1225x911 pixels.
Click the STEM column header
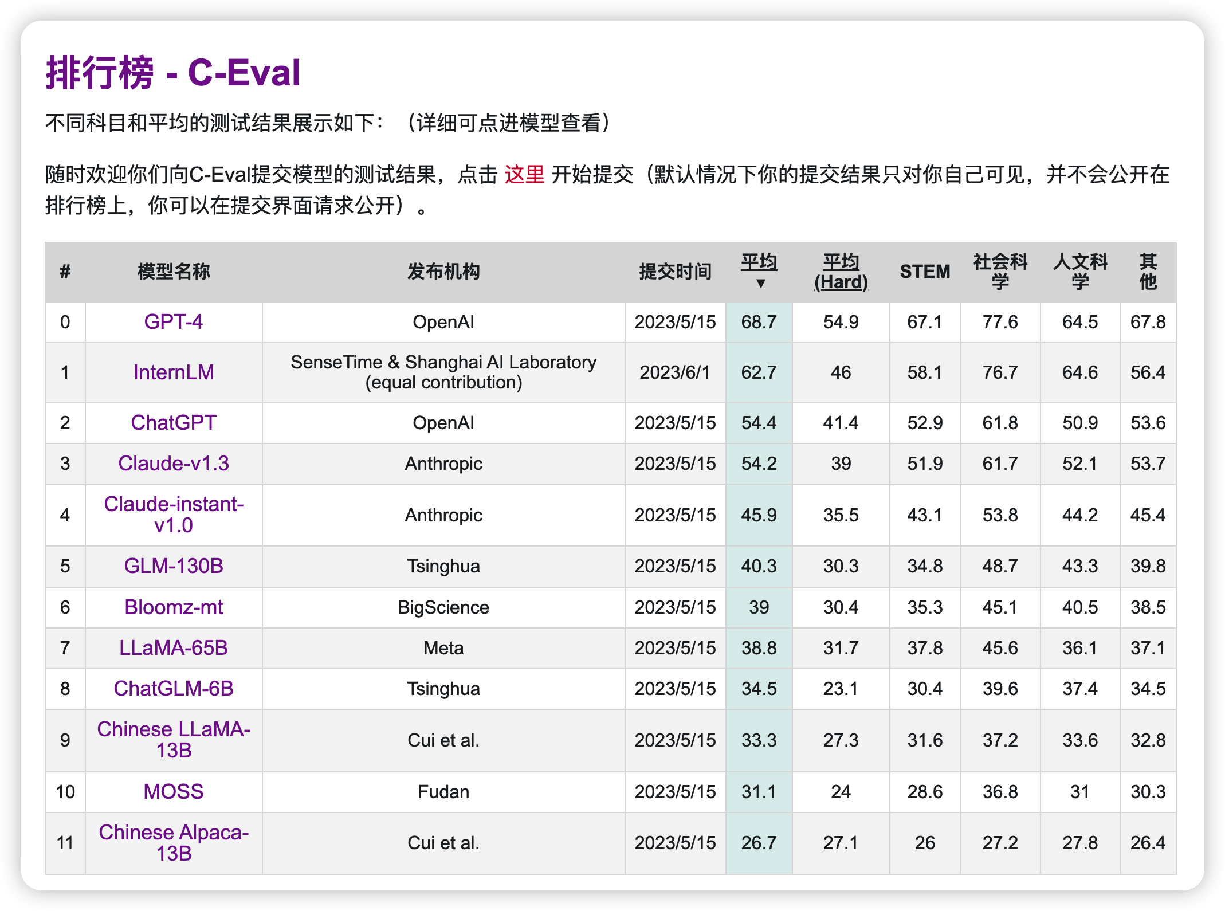[x=924, y=272]
